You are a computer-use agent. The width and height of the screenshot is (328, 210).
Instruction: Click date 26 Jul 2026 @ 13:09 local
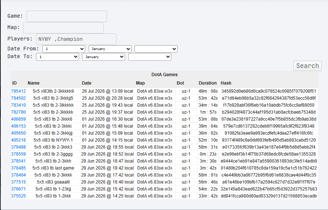tap(107, 91)
